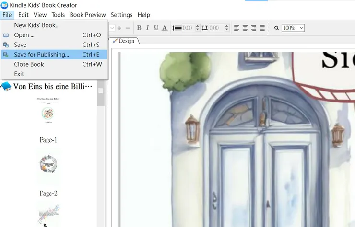The image size is (355, 227).
Task: Select Save in the File menu
Action: click(x=54, y=45)
